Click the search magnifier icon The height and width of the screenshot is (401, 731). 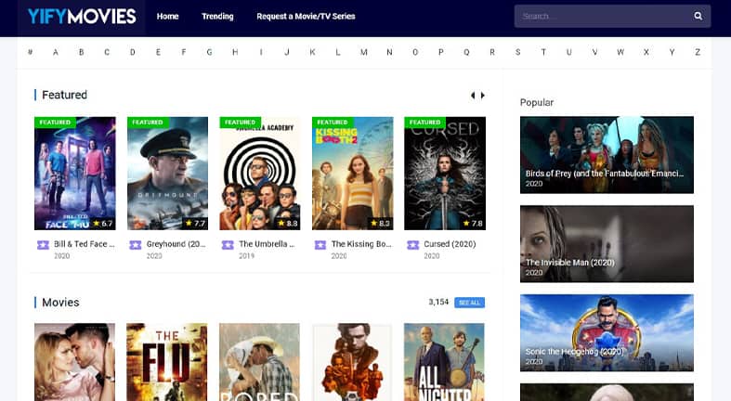click(x=698, y=16)
